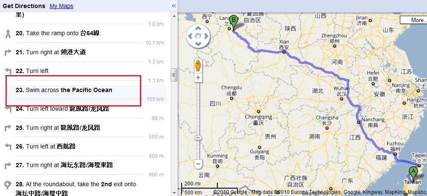Collapse the directions panel with double-arrow icon
The image size is (427, 196).
click(173, 6)
